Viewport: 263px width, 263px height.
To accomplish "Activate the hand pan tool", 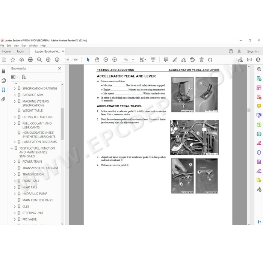I will 97,59.
